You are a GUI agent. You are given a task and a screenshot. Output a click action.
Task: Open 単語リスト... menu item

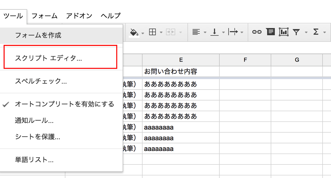click(61, 160)
